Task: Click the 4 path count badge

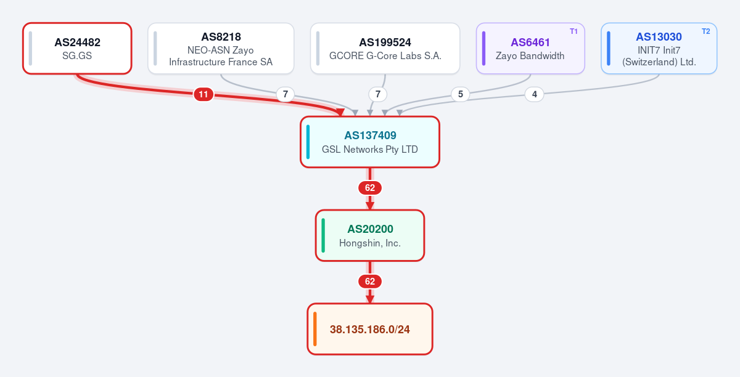Action: click(x=534, y=94)
